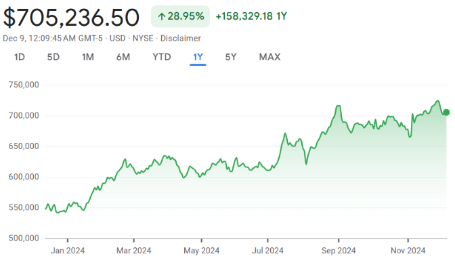The image size is (455, 271).
Task: Click the 700,000 y-axis label
Action: coord(24,116)
